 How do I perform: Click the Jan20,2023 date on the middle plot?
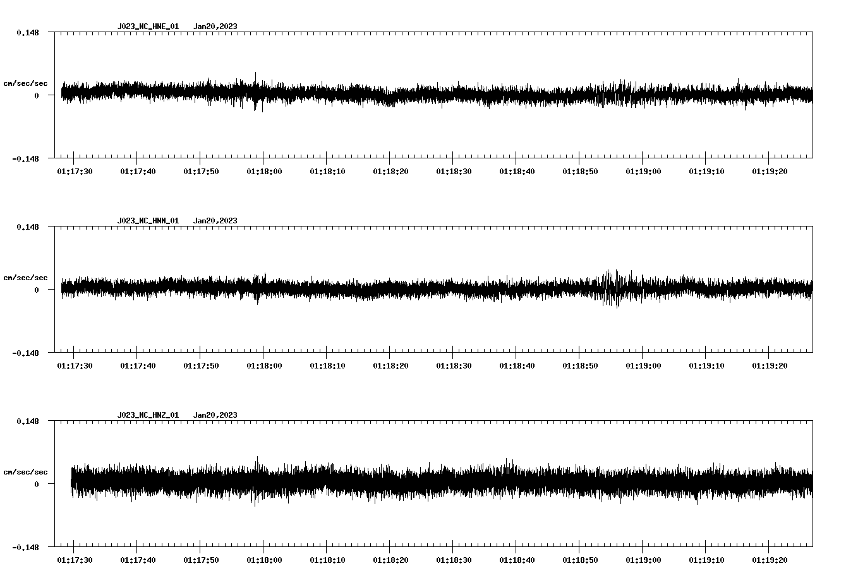pyautogui.click(x=216, y=221)
